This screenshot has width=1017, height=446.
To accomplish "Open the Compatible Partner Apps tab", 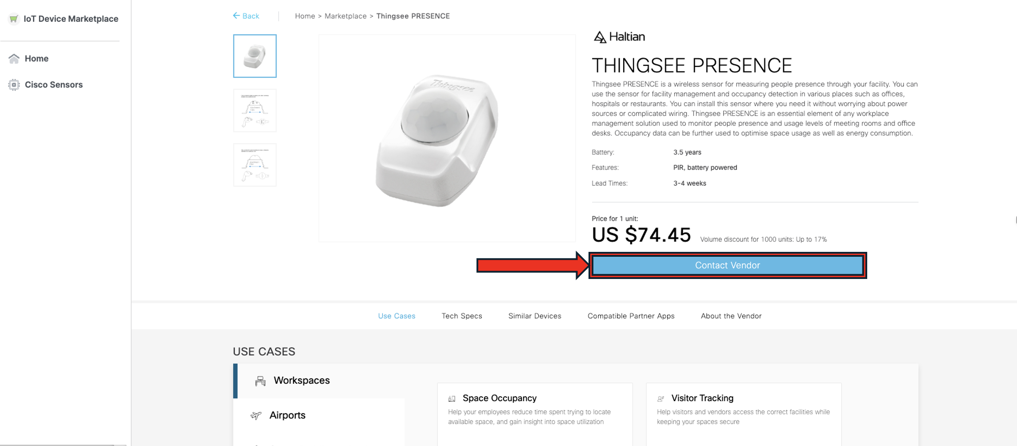I will point(631,316).
